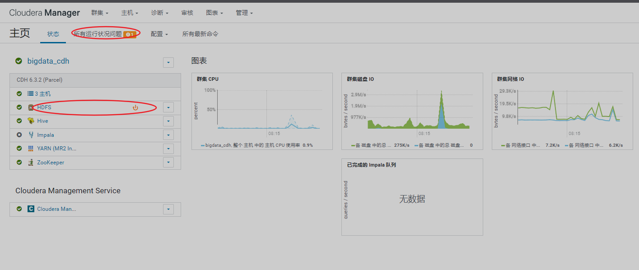Open the Cloudera Man... management service link
The width and height of the screenshot is (639, 270).
56,209
